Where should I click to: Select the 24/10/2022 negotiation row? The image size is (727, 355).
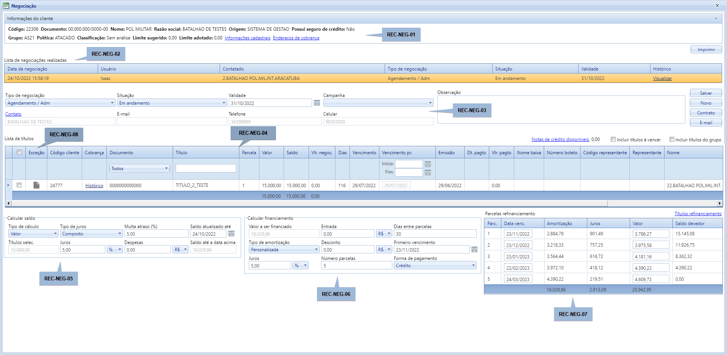[363, 78]
